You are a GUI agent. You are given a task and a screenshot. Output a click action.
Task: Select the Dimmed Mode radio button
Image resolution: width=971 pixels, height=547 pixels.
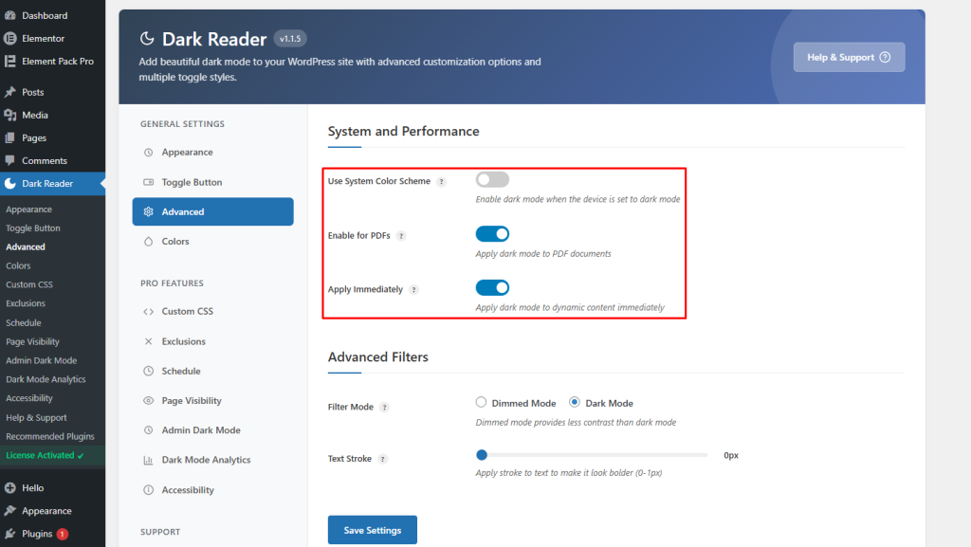tap(481, 402)
